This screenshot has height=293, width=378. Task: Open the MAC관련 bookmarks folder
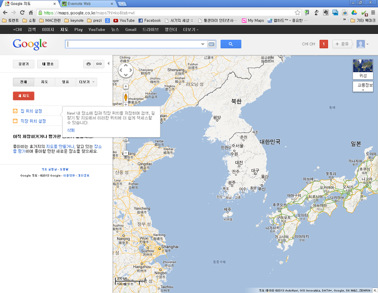(x=50, y=21)
